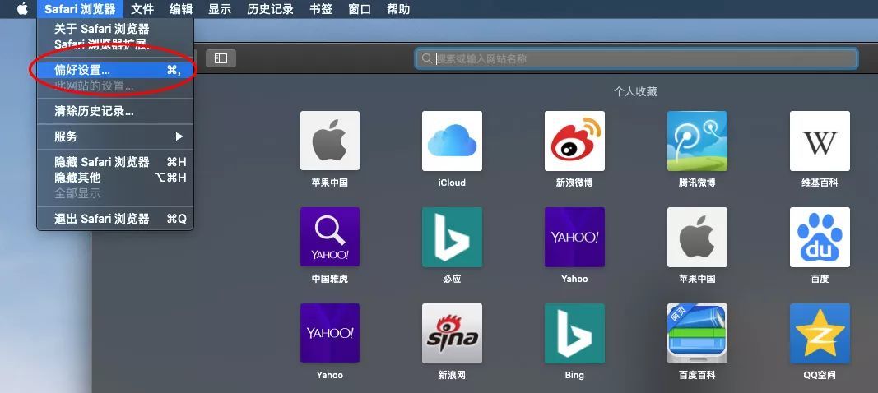Open the 中国雅虎 favorite
The height and width of the screenshot is (393, 878).
click(x=329, y=237)
